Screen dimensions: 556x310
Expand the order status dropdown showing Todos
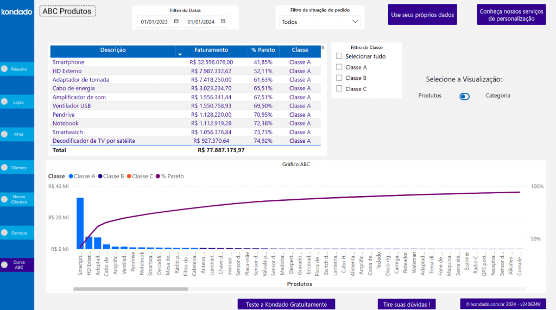click(320, 22)
